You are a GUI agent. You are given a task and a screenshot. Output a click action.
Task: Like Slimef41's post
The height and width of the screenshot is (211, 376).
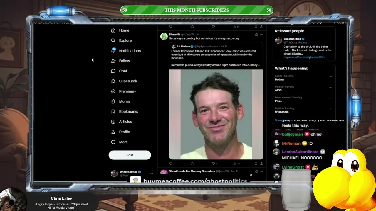(x=214, y=164)
